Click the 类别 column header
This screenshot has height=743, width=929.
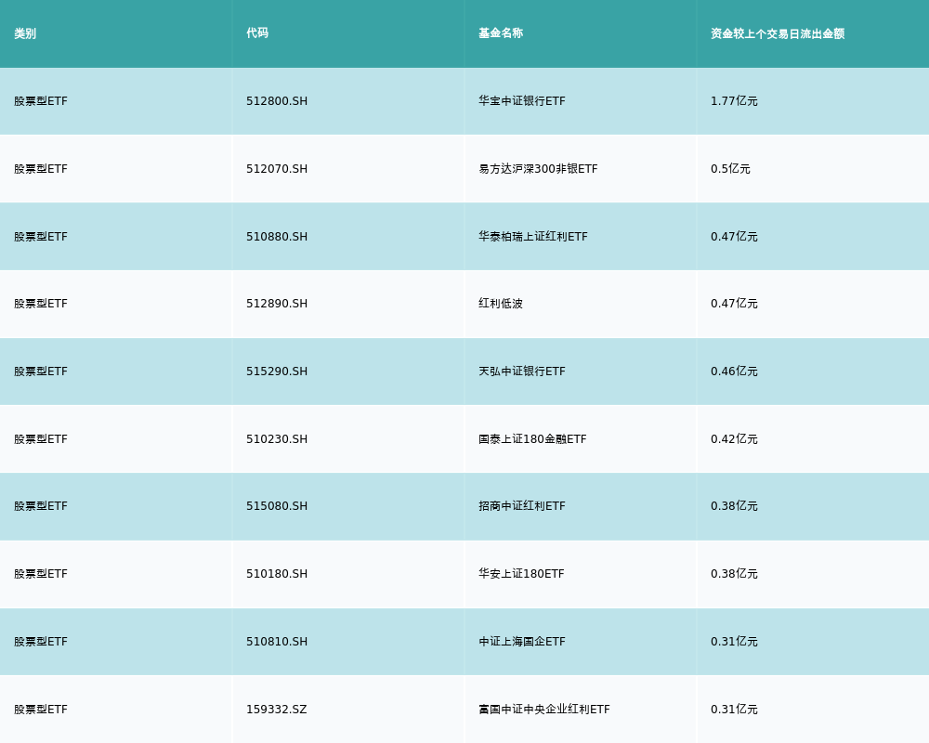[25, 33]
